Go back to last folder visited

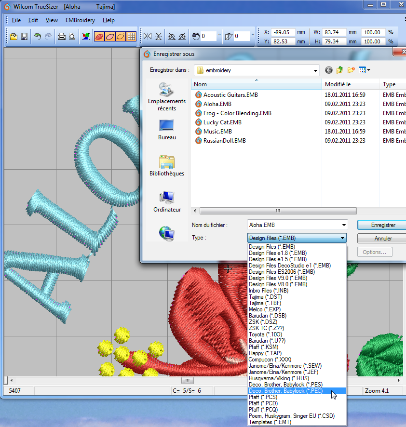(x=329, y=70)
